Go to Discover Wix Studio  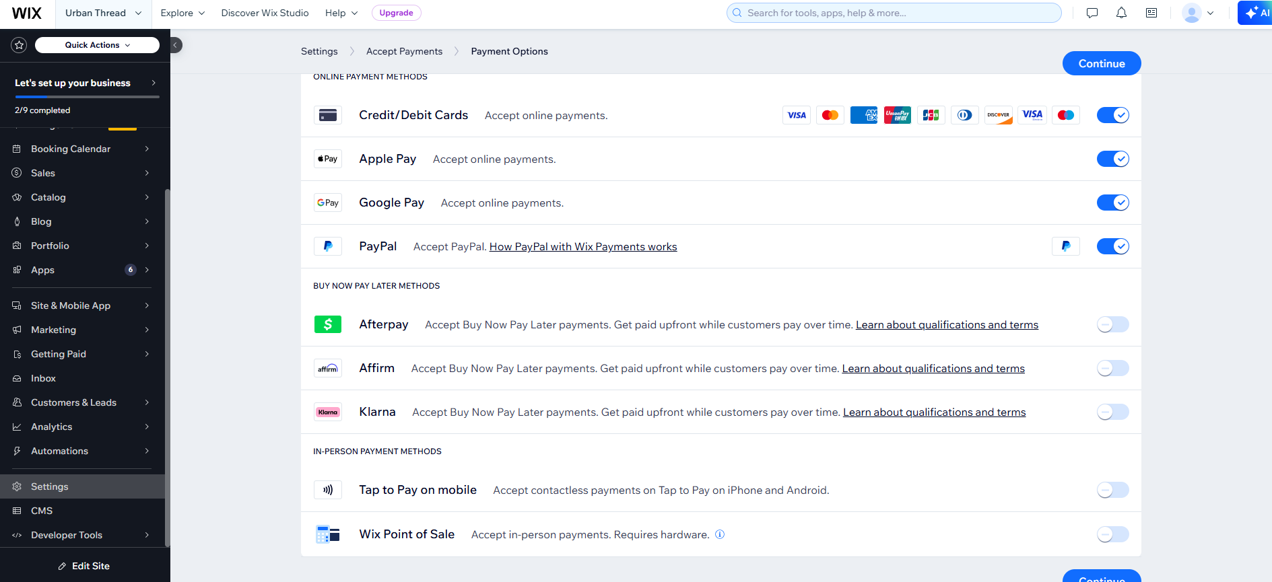pyautogui.click(x=265, y=13)
